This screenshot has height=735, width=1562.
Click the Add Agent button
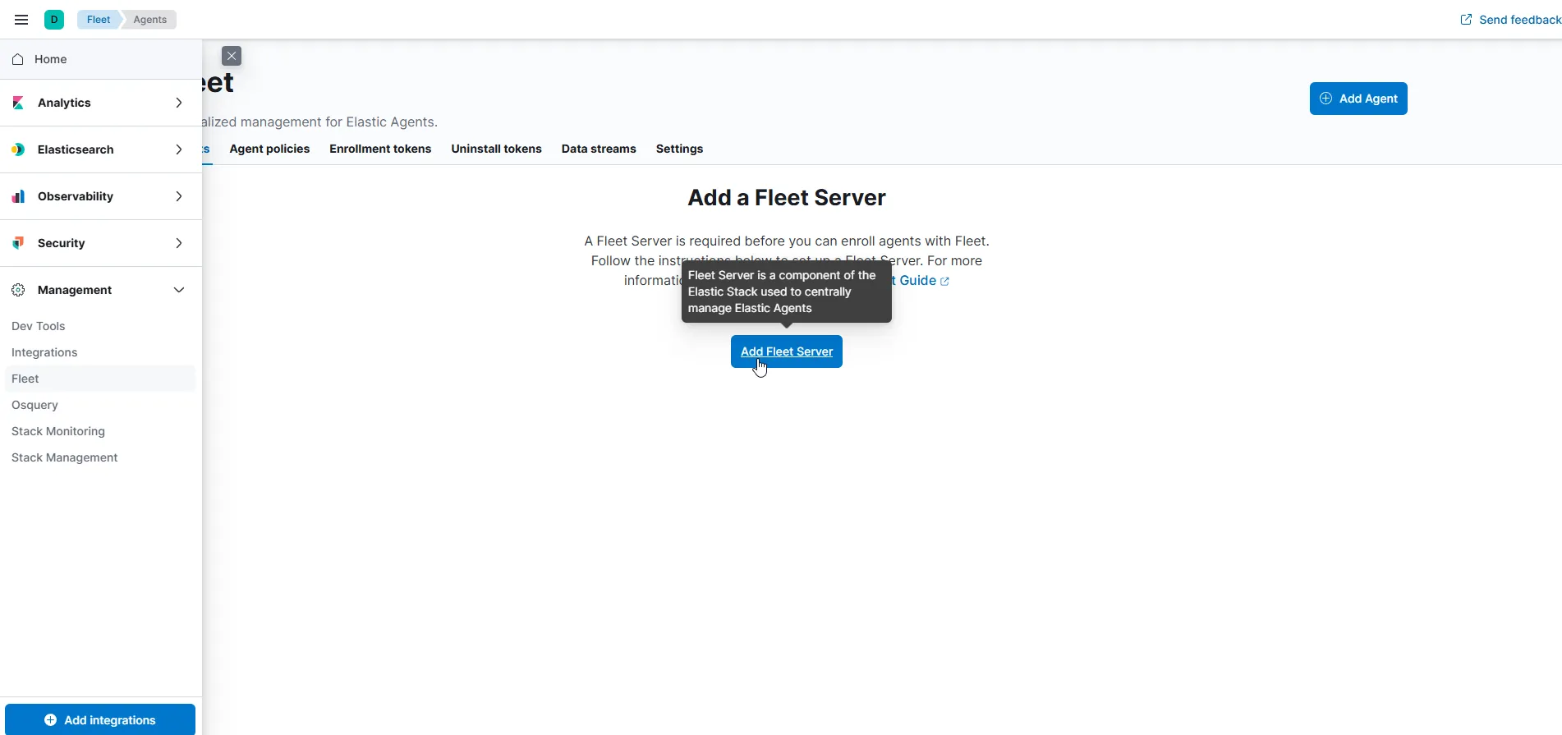click(x=1358, y=99)
